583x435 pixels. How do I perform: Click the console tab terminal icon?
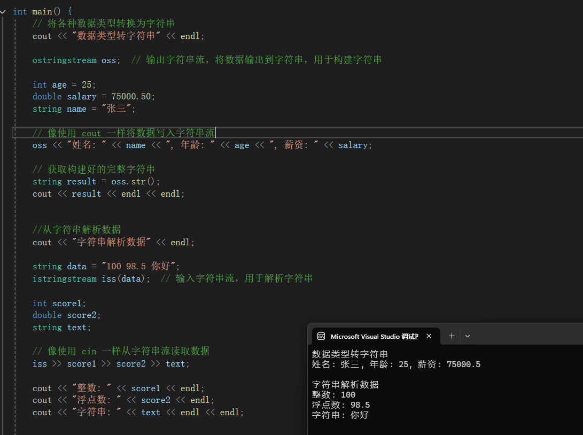(321, 337)
